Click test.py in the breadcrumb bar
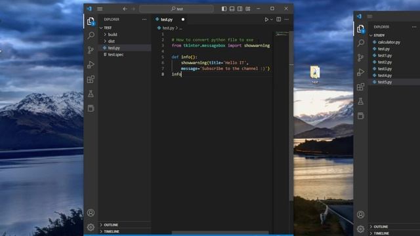This screenshot has height=236, width=420. pyautogui.click(x=168, y=28)
